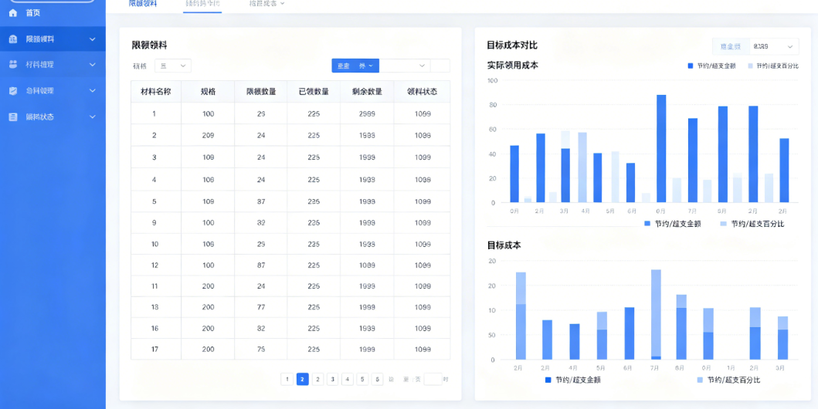Click the blue query button above table
The image size is (818, 409).
(x=355, y=66)
